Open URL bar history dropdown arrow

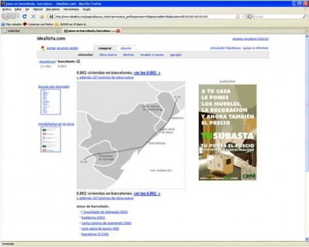pyautogui.click(x=243, y=16)
